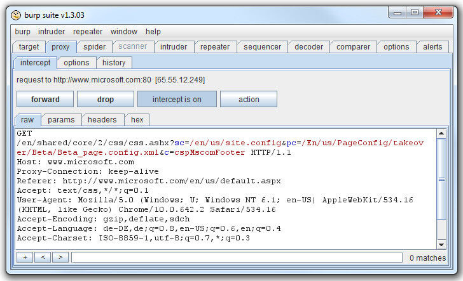The image size is (463, 281).
Task: Focus the search text field
Action: tap(237, 257)
